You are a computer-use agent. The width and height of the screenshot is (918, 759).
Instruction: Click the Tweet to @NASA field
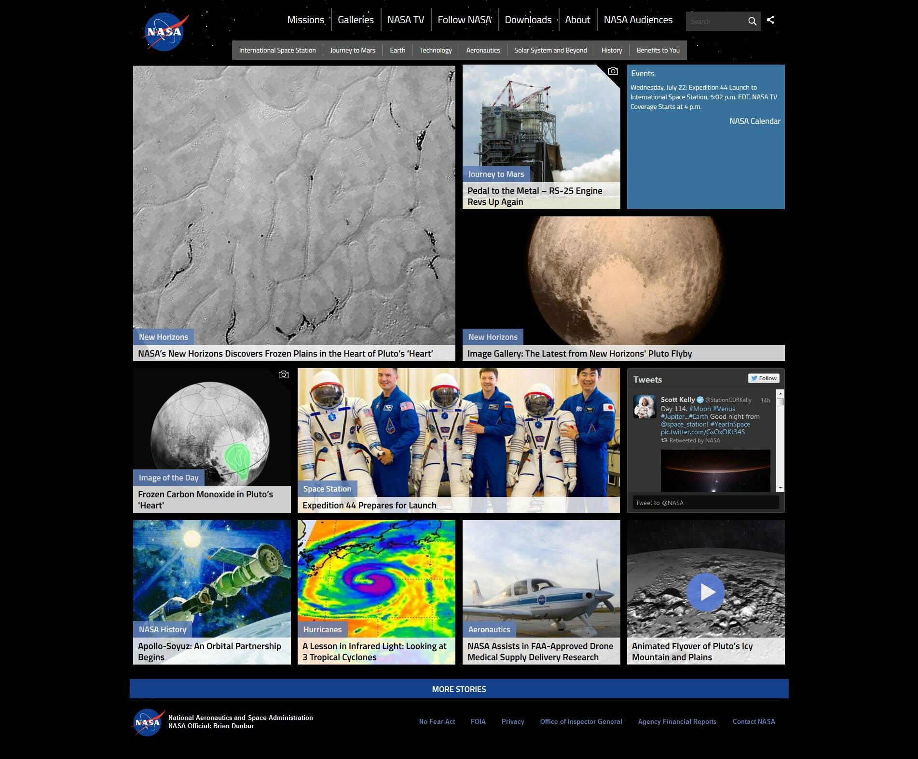point(706,503)
